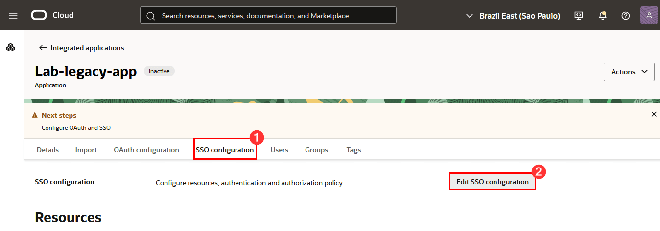
Task: Click the search resources input field
Action: pos(268,16)
